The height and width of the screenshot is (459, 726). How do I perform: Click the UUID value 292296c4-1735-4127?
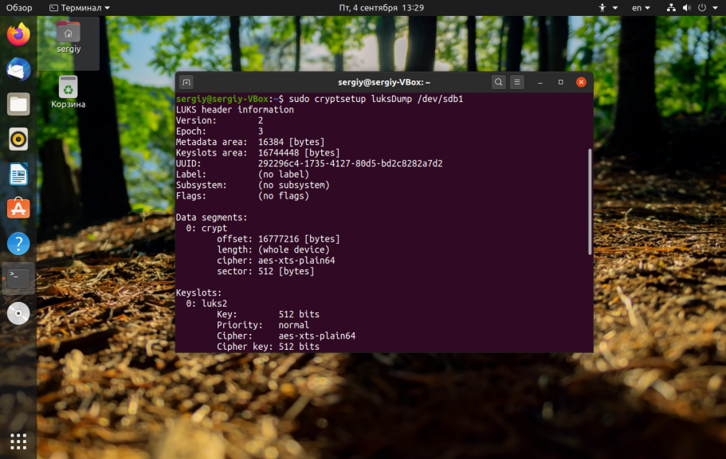pyautogui.click(x=350, y=163)
